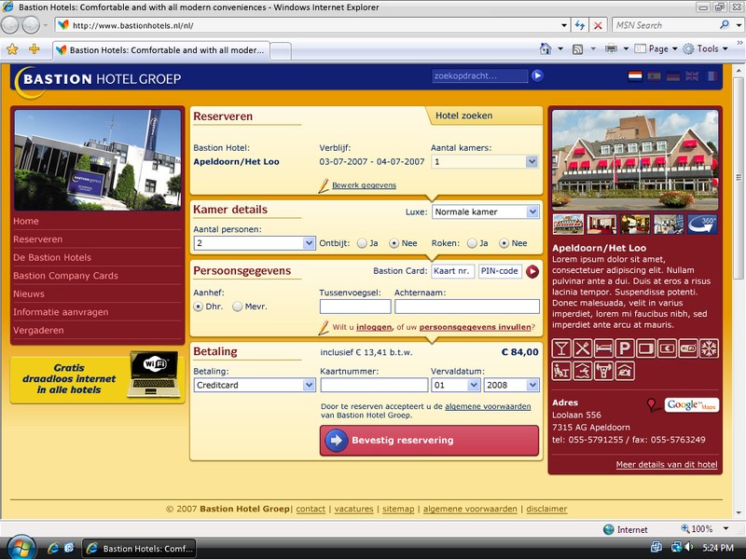Switch to the 'Hotel zoeken' tab
746x559 pixels.
point(464,116)
